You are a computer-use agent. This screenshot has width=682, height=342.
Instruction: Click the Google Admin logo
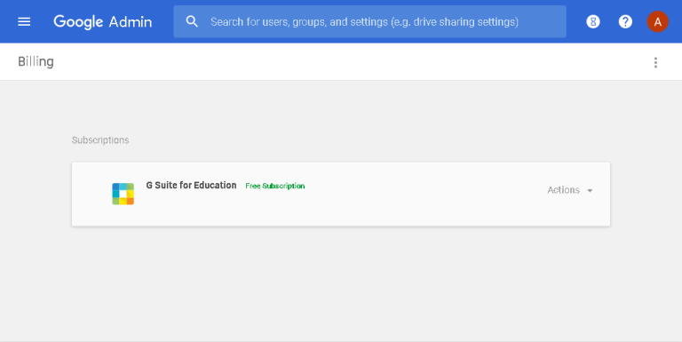(103, 21)
